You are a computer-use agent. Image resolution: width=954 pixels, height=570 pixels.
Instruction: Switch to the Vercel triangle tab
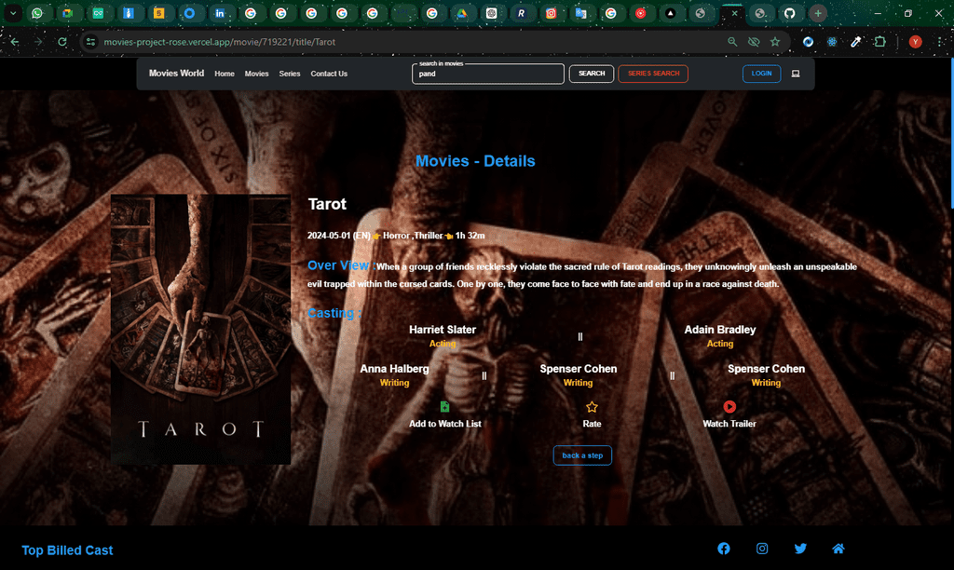670,13
